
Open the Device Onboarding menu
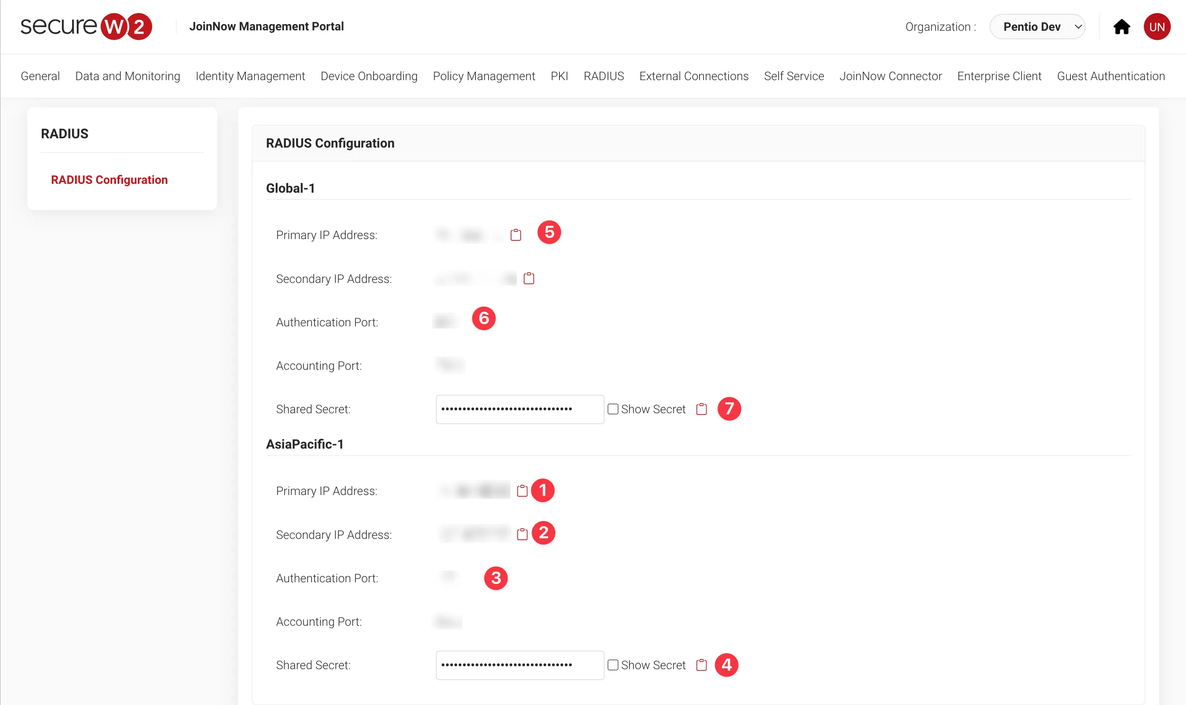tap(368, 76)
